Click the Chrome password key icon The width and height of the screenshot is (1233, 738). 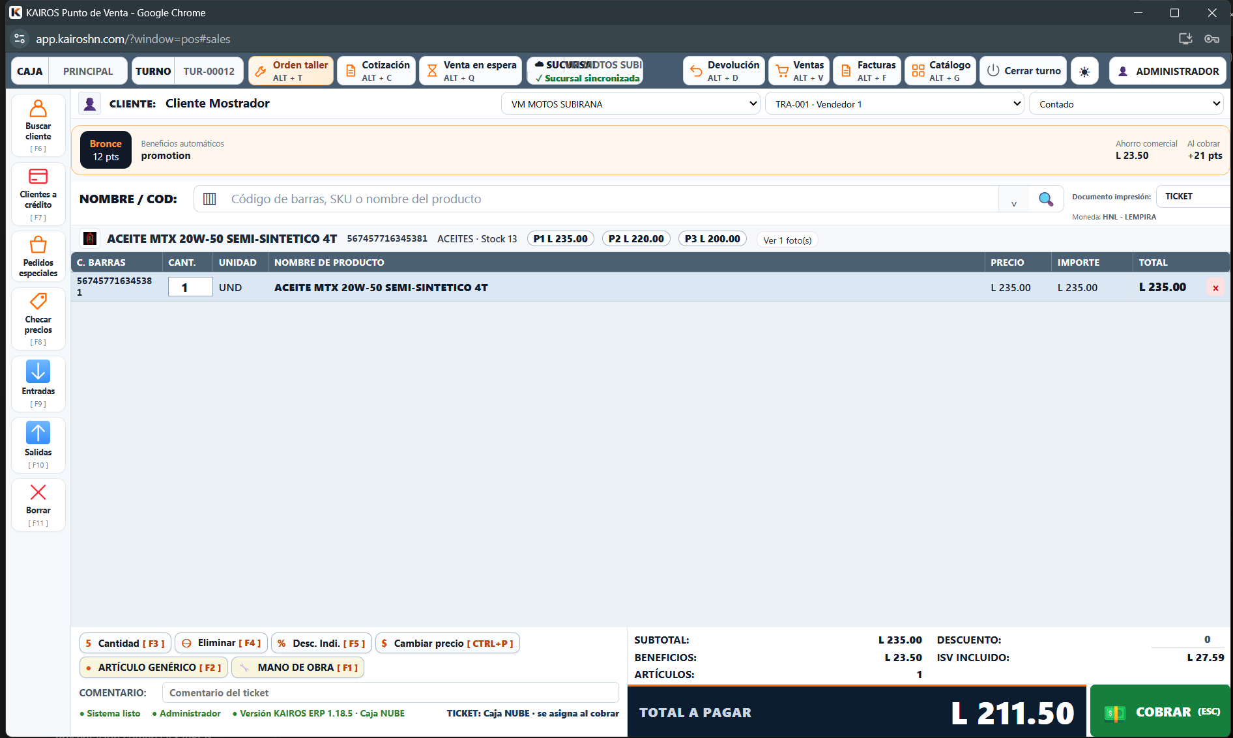(x=1211, y=39)
